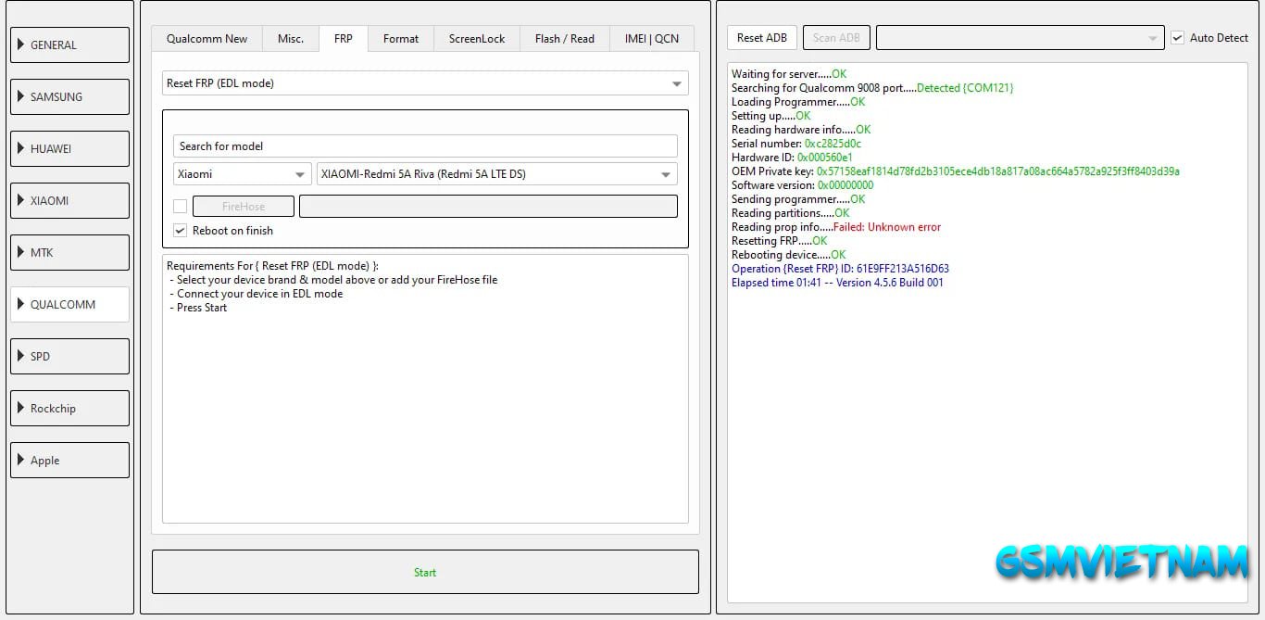Viewport: 1265px width, 620px height.
Task: Open the Reset FRP (EDL mode) operation dropdown
Action: [425, 83]
